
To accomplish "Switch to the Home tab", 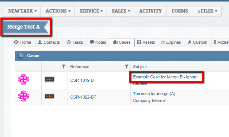I will [x=23, y=42].
